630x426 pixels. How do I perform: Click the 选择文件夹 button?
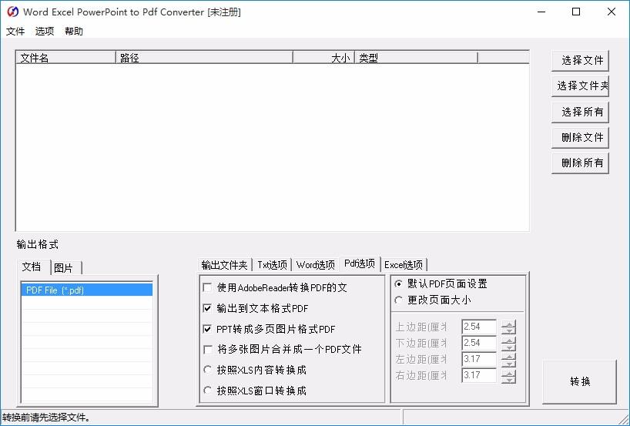(x=580, y=86)
